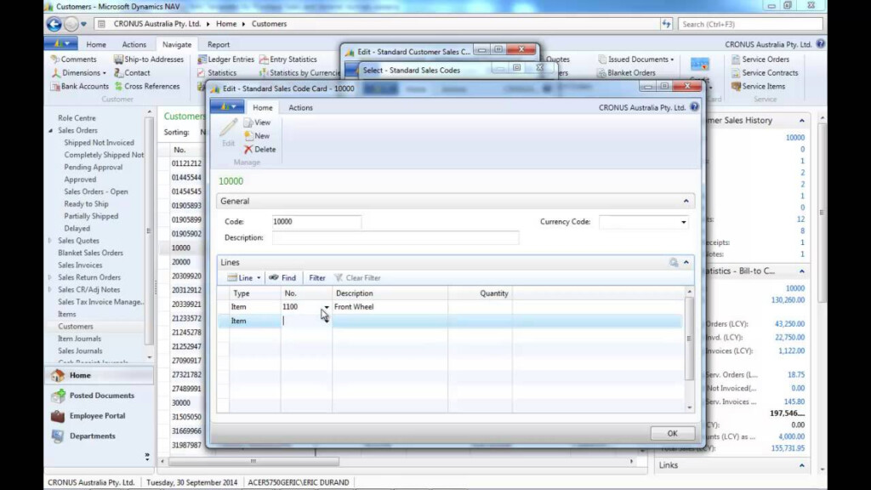Viewport: 871px width, 490px height.
Task: Open Posted Documents navigation button
Action: pyautogui.click(x=99, y=396)
